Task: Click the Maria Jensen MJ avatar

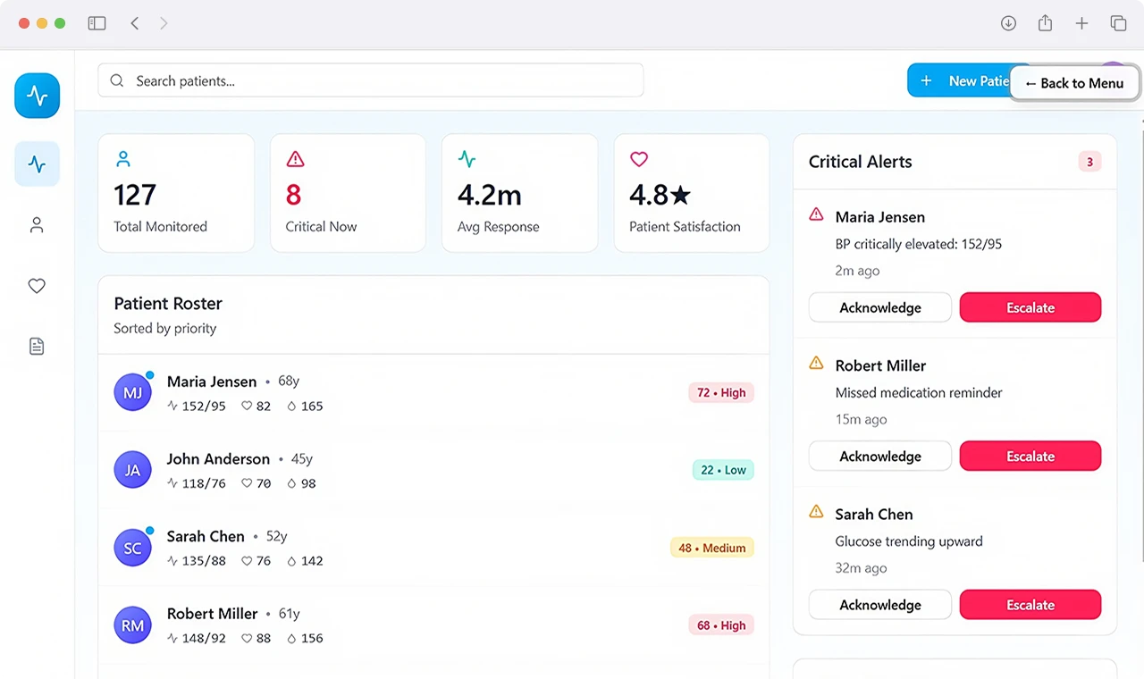Action: click(x=132, y=392)
